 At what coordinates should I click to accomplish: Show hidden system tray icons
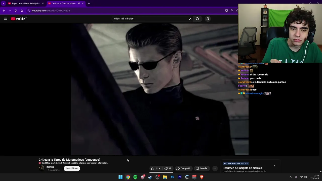click(291, 177)
